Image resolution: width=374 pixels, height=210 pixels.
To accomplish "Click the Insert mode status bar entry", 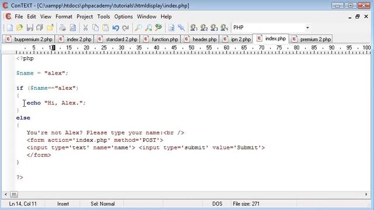I will click(x=63, y=204).
